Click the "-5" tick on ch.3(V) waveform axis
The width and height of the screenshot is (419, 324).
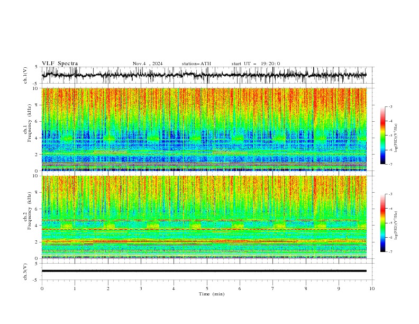(36, 280)
